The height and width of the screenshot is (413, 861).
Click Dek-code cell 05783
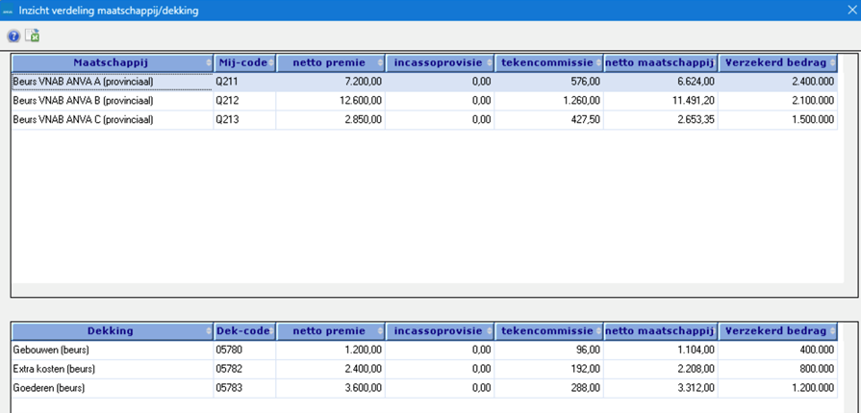click(245, 388)
